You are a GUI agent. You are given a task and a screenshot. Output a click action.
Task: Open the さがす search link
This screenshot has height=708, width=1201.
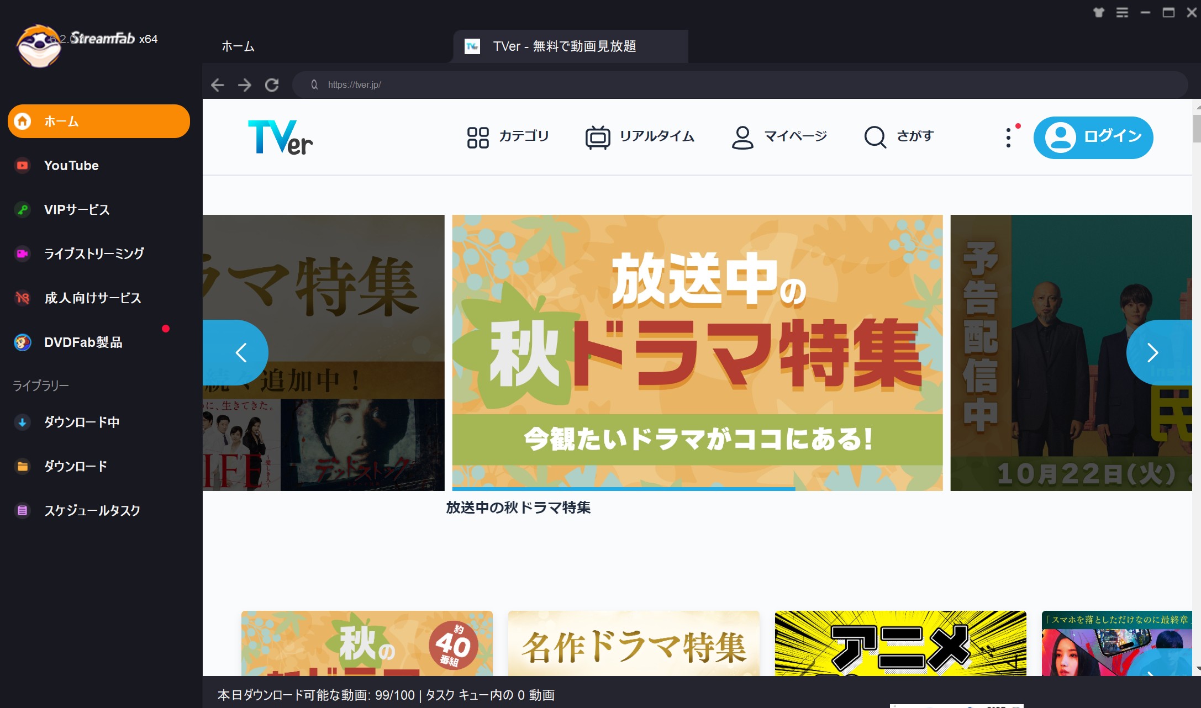(915, 136)
